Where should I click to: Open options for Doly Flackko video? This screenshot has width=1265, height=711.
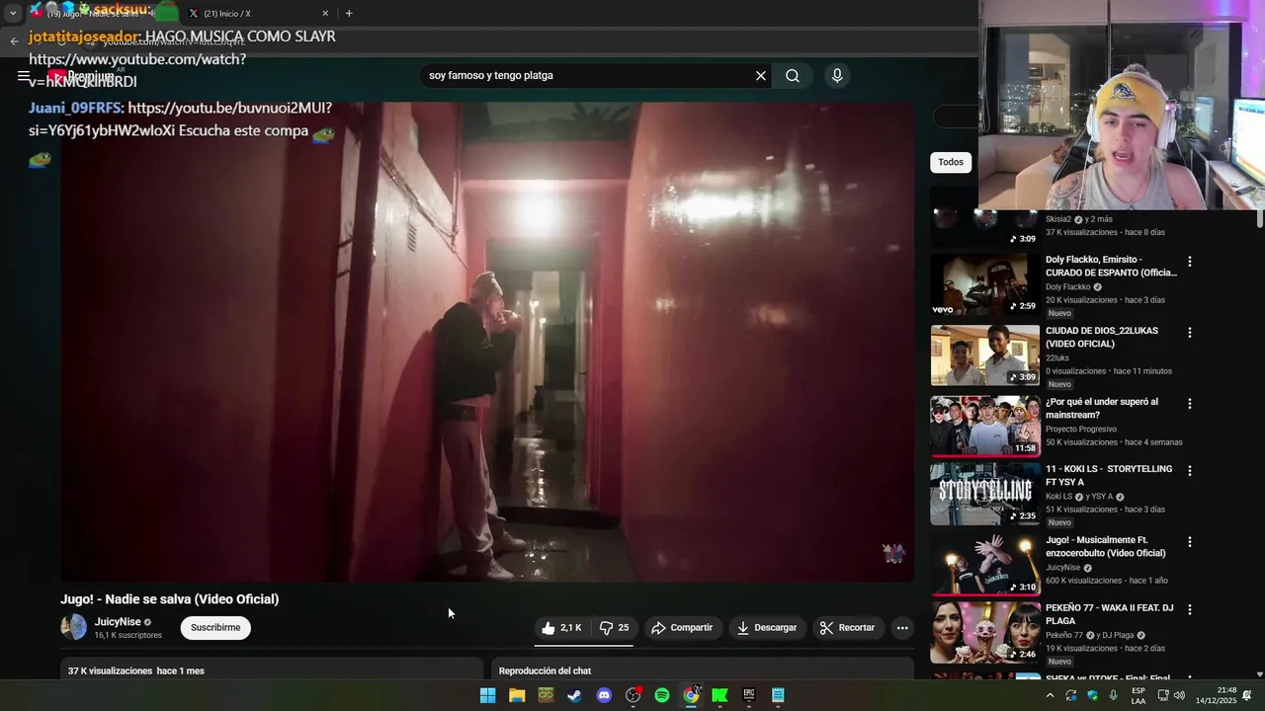coord(1190,262)
